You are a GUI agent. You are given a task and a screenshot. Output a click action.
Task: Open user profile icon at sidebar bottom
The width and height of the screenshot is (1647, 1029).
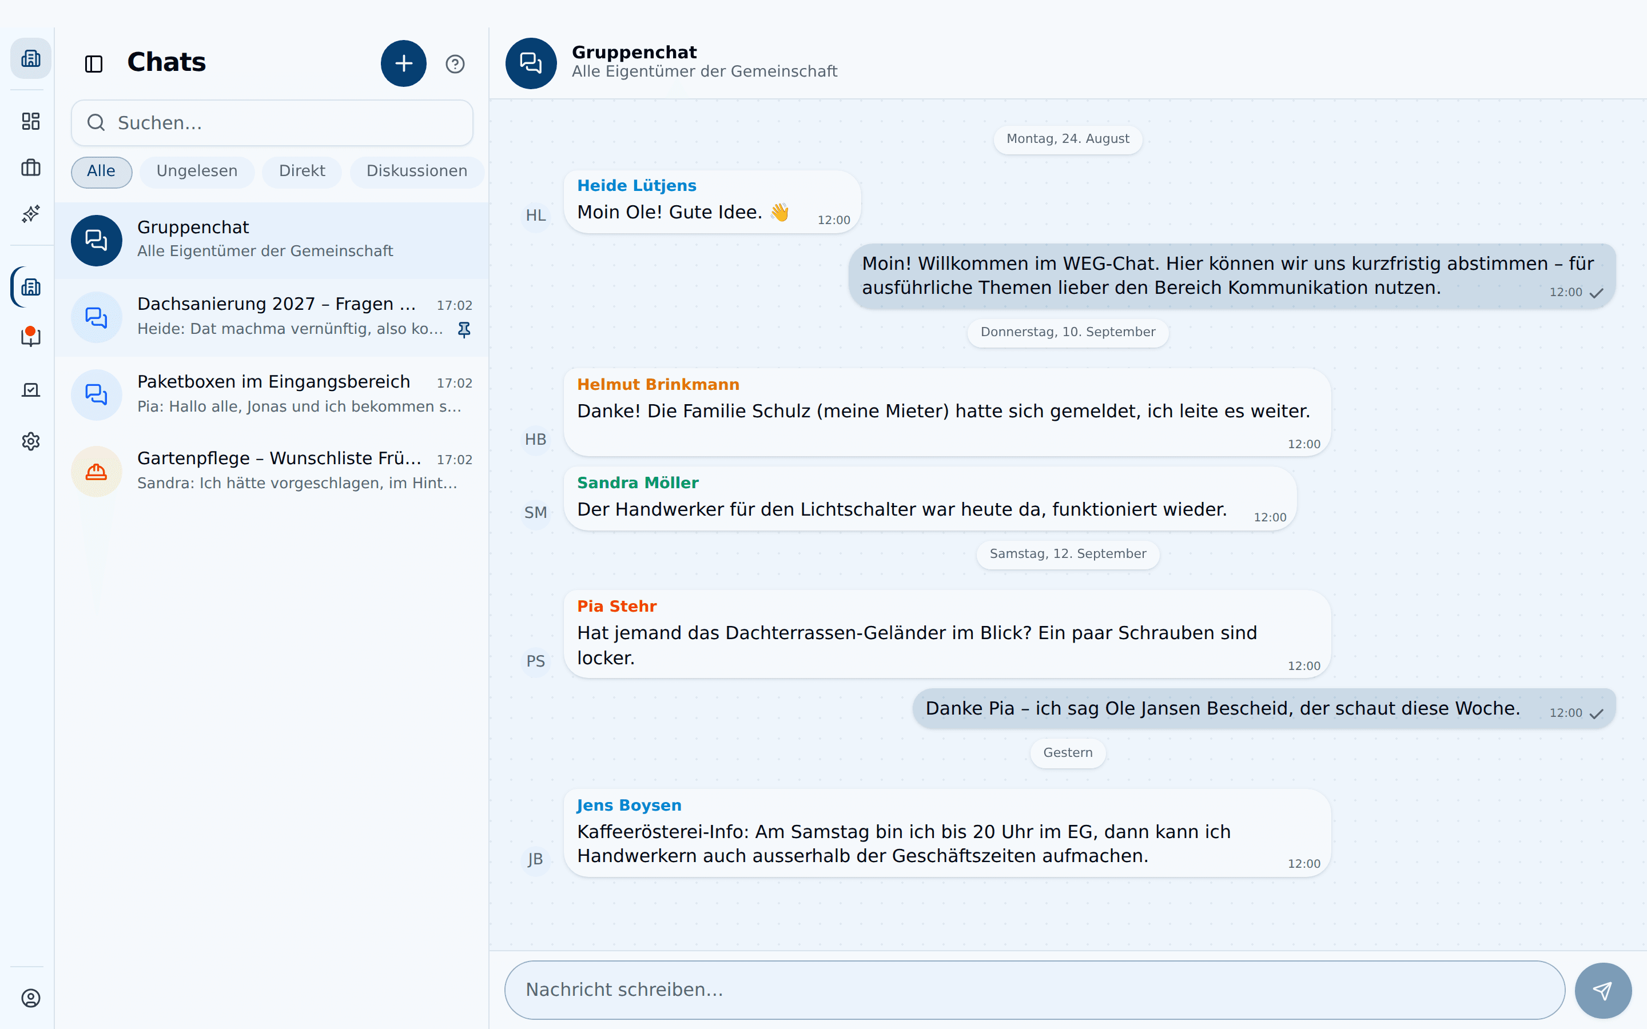point(31,998)
